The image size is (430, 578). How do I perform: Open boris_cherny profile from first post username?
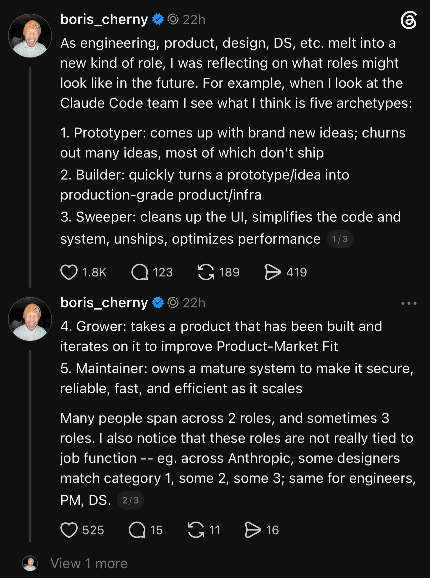[104, 19]
